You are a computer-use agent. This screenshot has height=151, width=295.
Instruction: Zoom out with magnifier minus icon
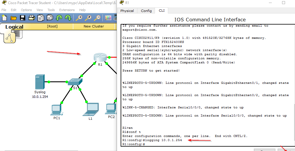(97, 18)
